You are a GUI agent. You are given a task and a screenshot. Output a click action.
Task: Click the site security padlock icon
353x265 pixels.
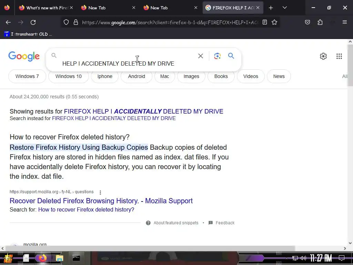(x=76, y=22)
